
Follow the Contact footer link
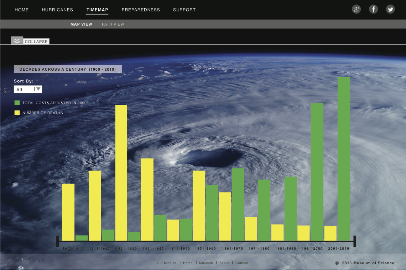[x=242, y=263]
